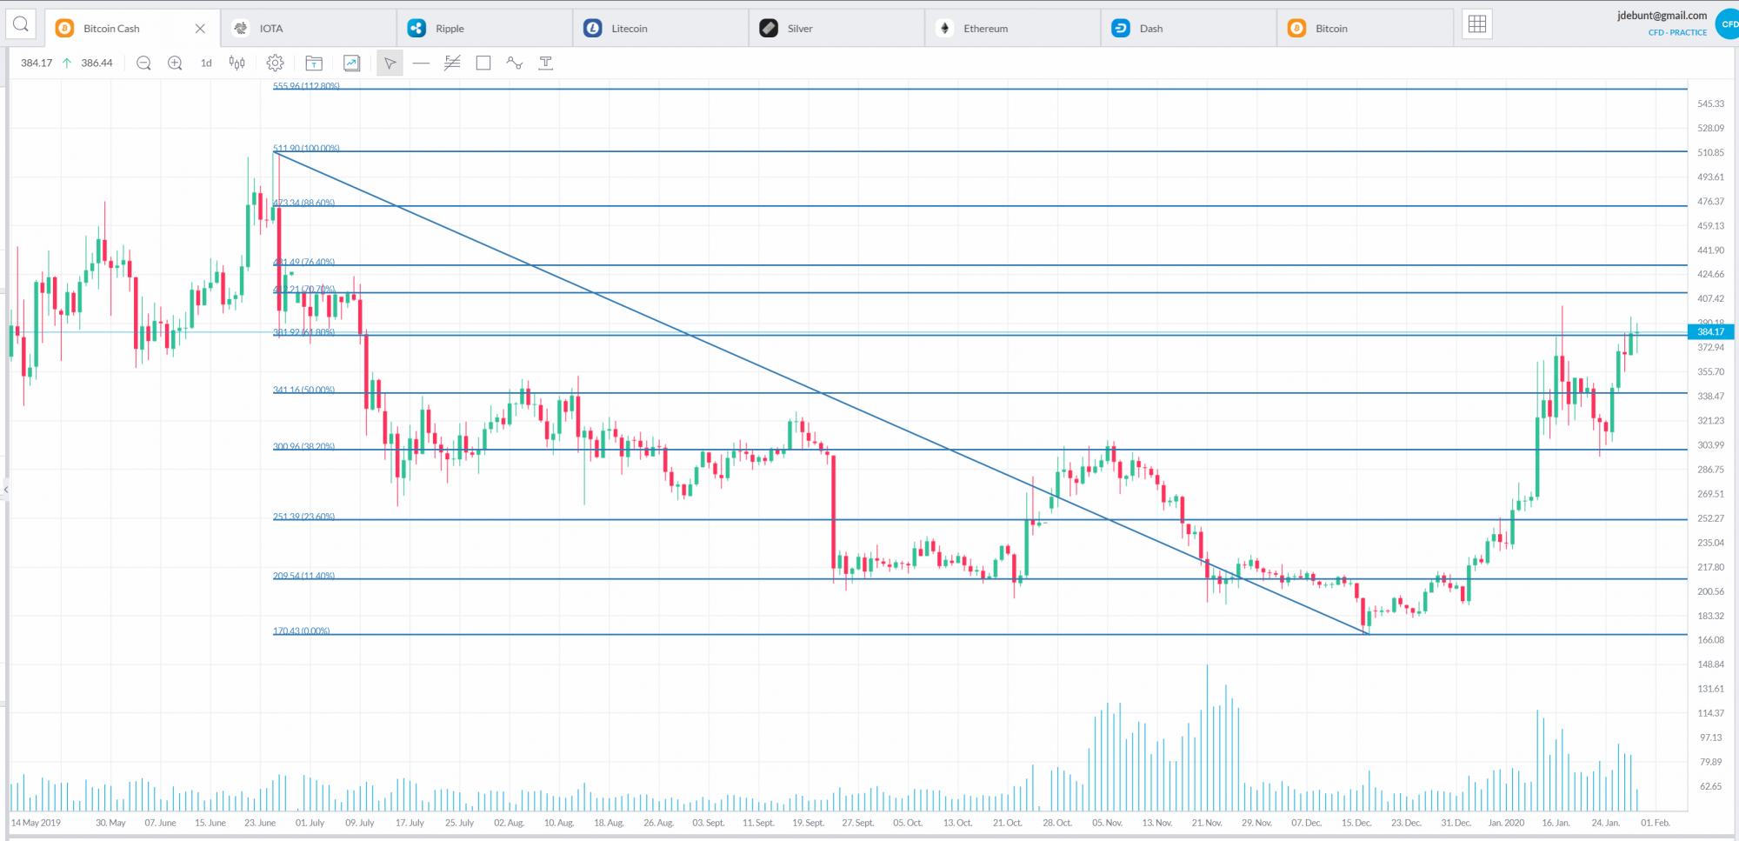Click the zoom out magnifier icon
This screenshot has height=841, width=1739.
(x=143, y=63)
